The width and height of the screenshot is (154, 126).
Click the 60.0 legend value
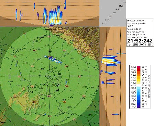(x=133, y=67)
